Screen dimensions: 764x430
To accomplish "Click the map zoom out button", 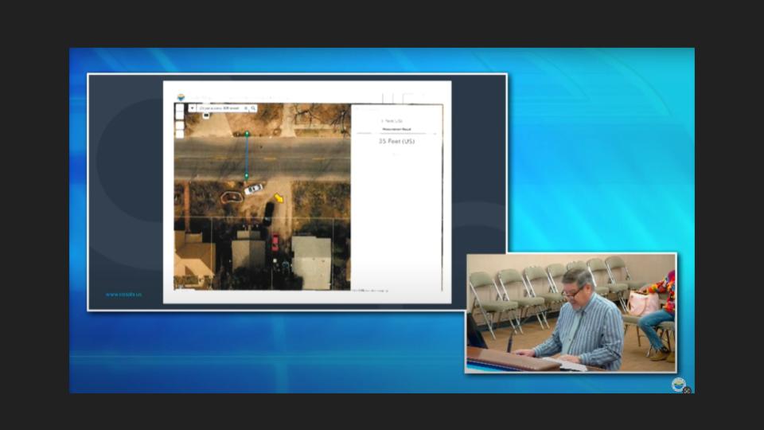I will (x=179, y=116).
